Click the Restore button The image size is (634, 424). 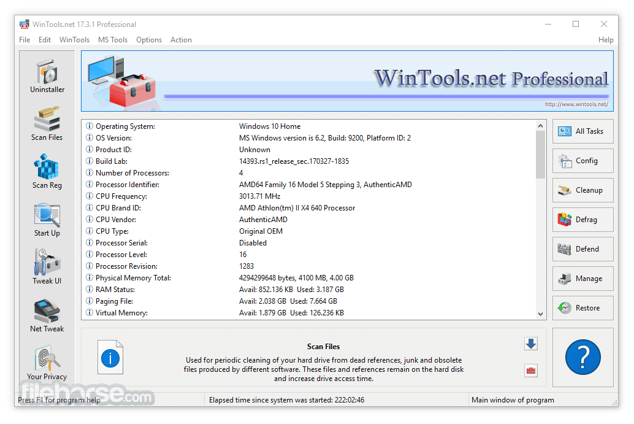pyautogui.click(x=582, y=308)
